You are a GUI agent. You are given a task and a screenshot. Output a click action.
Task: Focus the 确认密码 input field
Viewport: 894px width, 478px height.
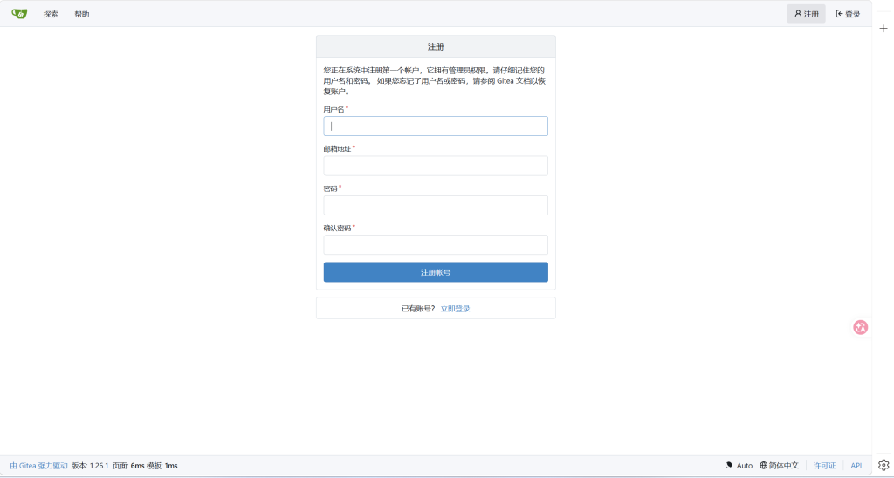pyautogui.click(x=436, y=244)
